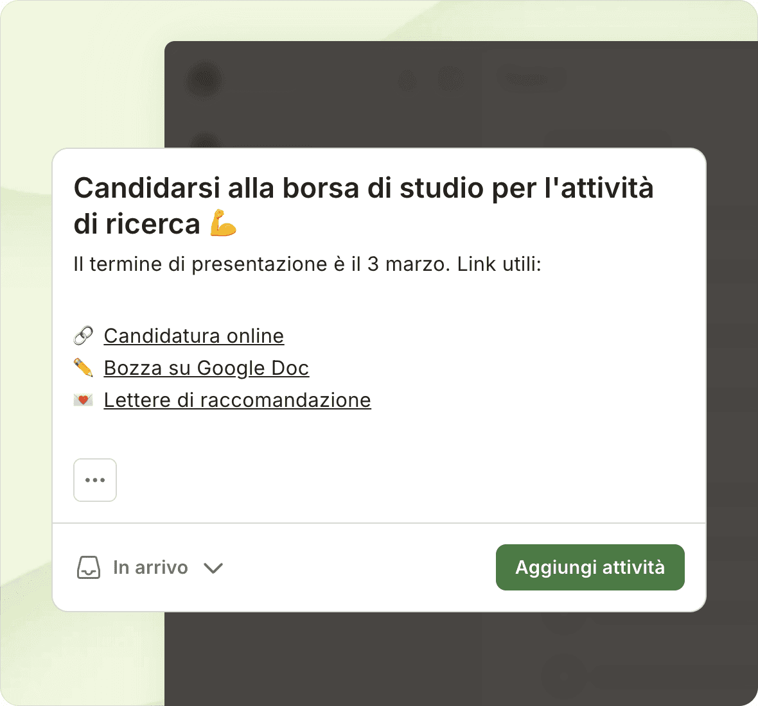The image size is (758, 706).
Task: Follow the Bozza su Google Doc link
Action: pyautogui.click(x=206, y=368)
